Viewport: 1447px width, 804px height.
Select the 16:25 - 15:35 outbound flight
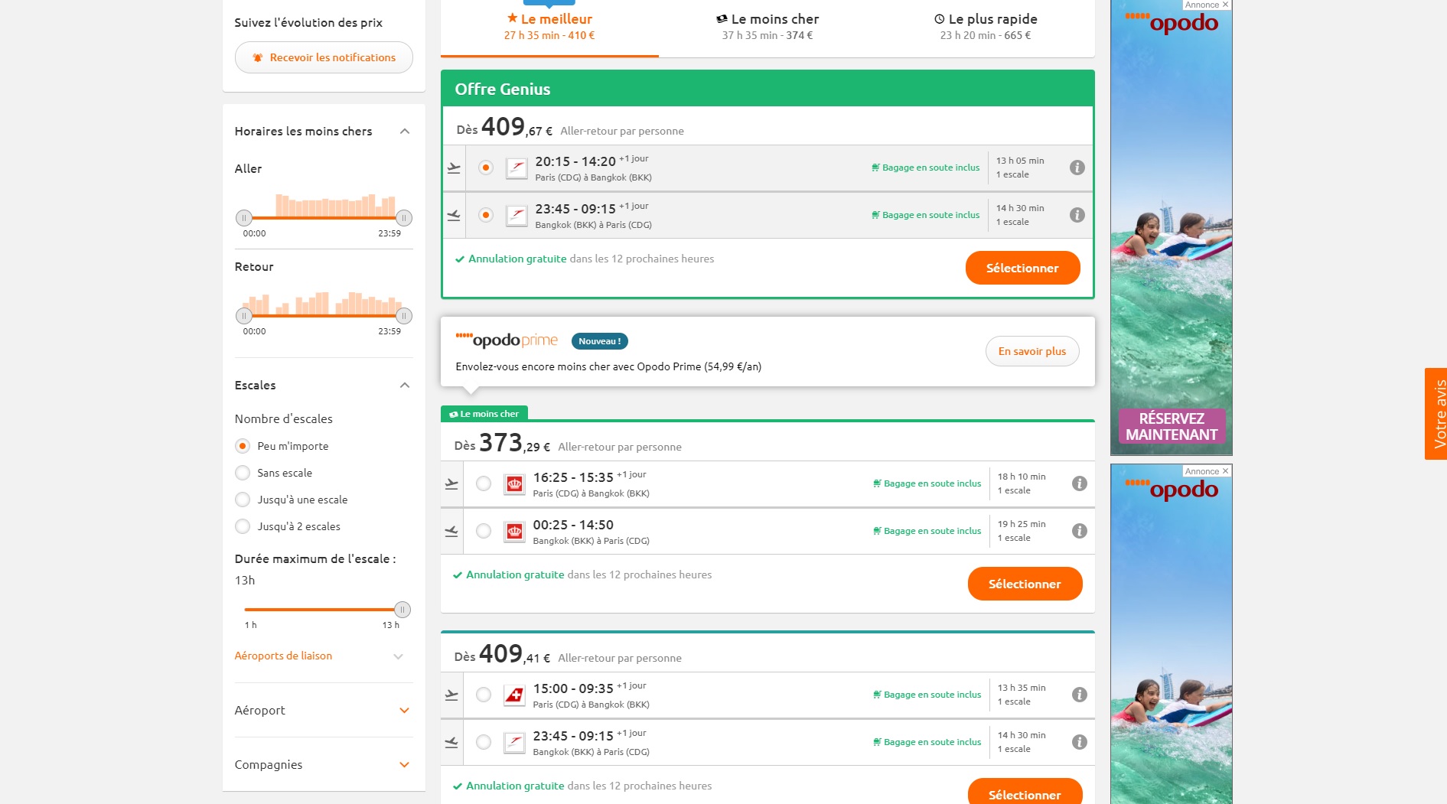pyautogui.click(x=484, y=483)
